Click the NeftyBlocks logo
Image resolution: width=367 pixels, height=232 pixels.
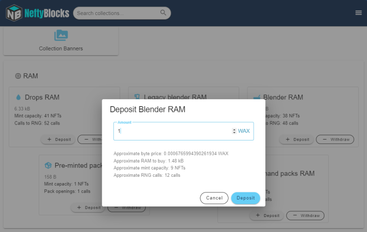pyautogui.click(x=37, y=13)
